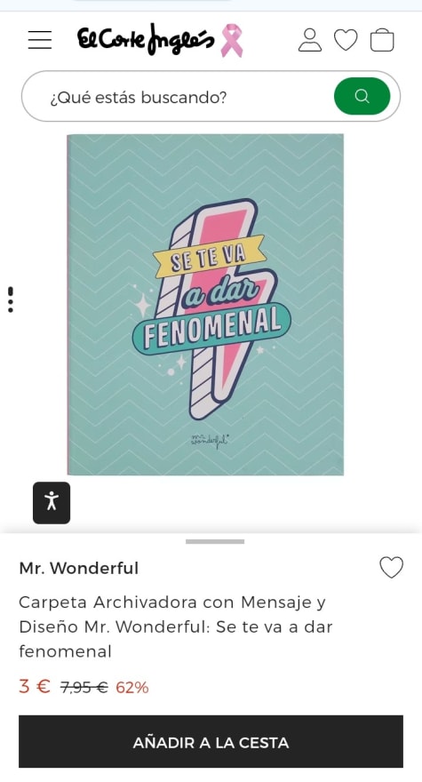
Task: Open the hamburger navigation menu
Action: coord(40,40)
